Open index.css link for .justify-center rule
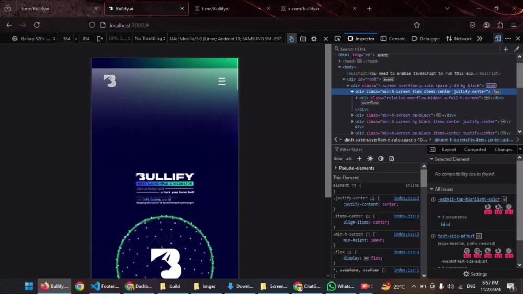This screenshot has height=294, width=523. tap(406, 198)
